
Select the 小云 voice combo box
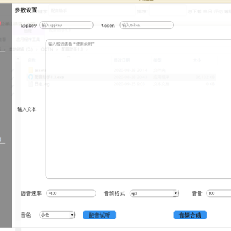(57, 215)
